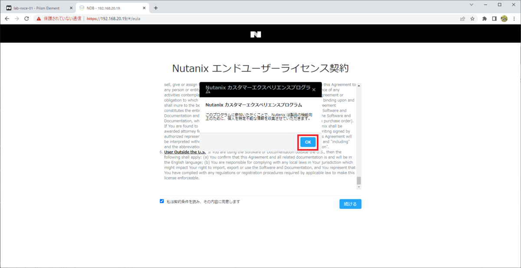Close the カスタマーエクスペリエンスプログラム dialog via X
Screen dimensions: 521x268
pyautogui.click(x=314, y=90)
